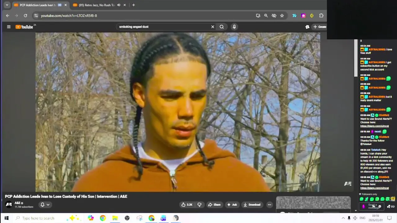
Task: Show hidden system tray icons
Action: (x=343, y=218)
